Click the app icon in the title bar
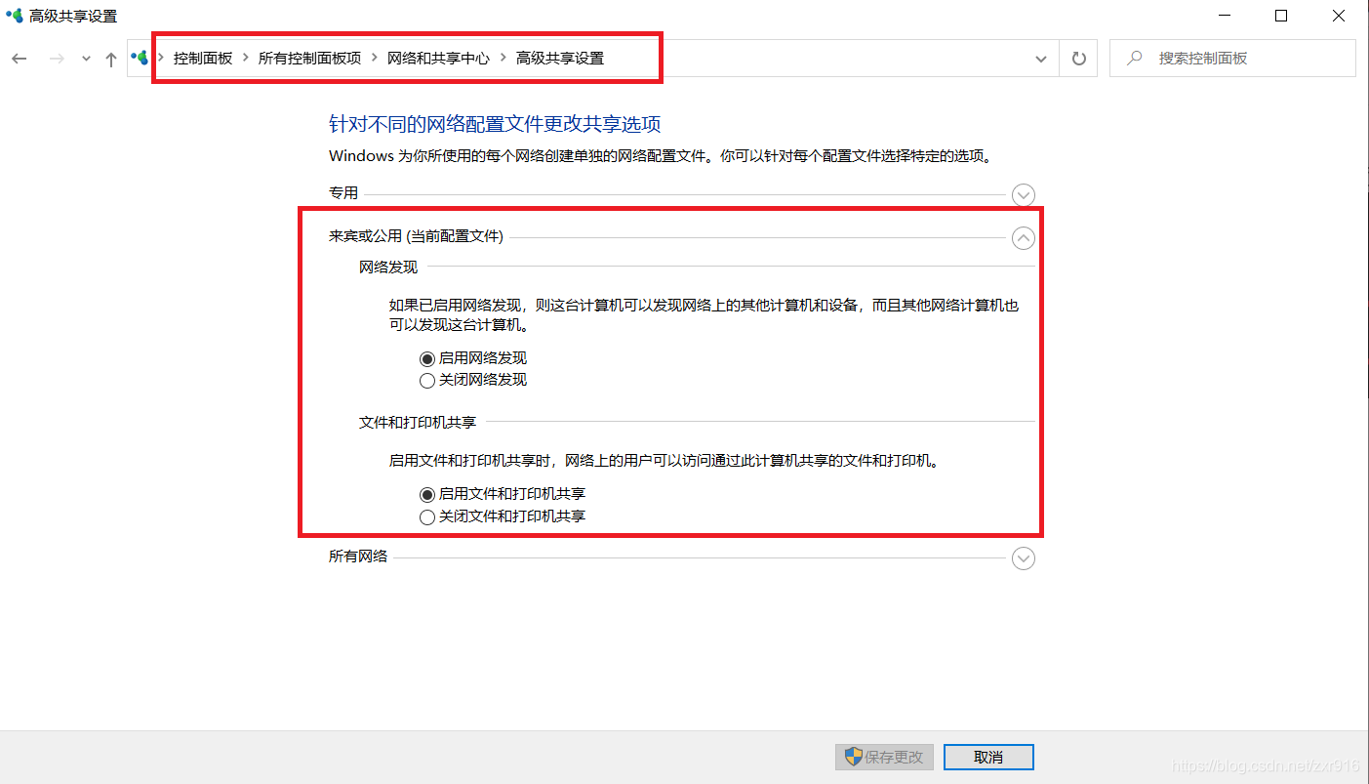The width and height of the screenshot is (1369, 784). coord(14,16)
